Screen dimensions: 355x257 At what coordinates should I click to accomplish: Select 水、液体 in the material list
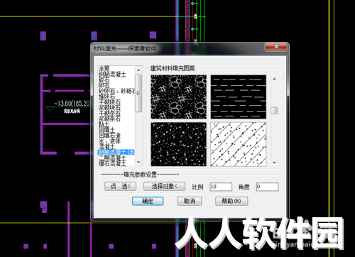point(109,141)
